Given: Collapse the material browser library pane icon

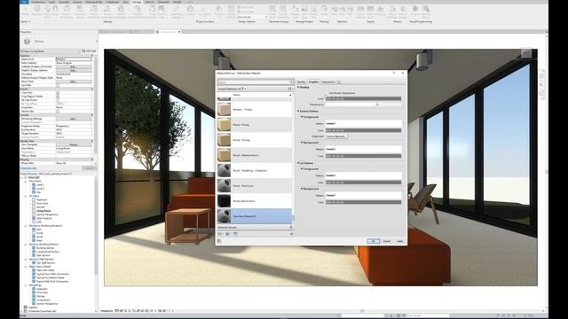Looking at the screenshot, I should [291, 234].
